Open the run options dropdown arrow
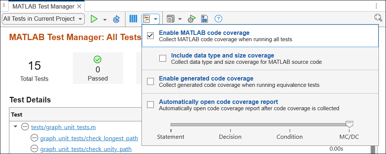 [105, 19]
